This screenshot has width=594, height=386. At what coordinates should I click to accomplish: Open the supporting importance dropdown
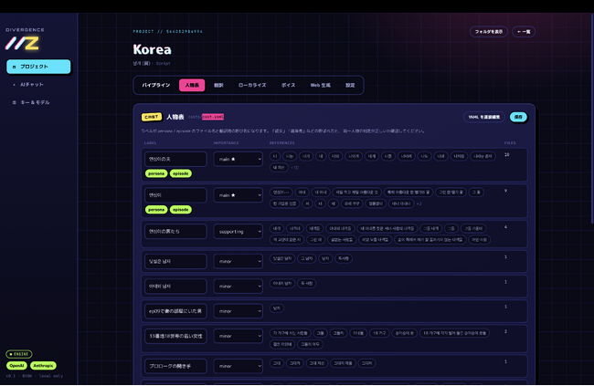239,232
